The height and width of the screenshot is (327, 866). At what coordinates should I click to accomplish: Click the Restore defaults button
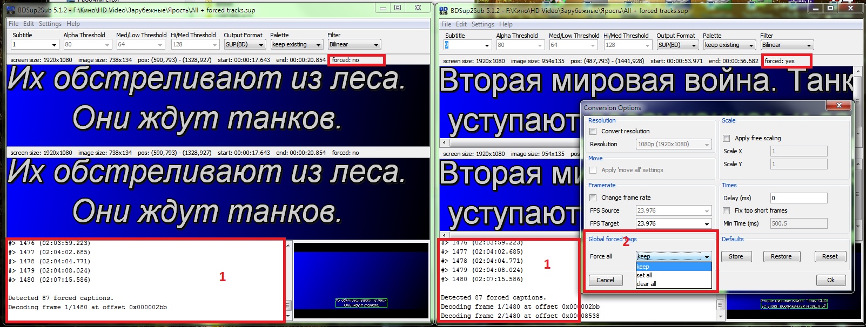coord(781,256)
